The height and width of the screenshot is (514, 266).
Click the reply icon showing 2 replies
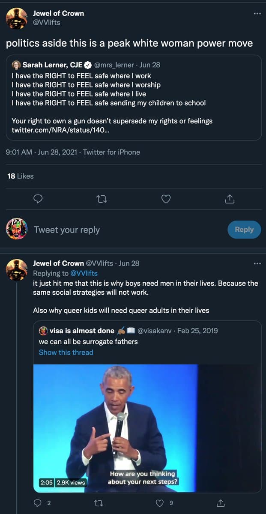(39, 503)
